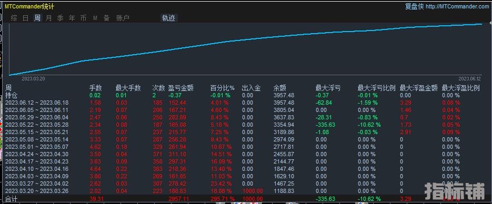The image size is (492, 204).
Task: Select the 2023.06.12 ~ 2023.06.18 week row
Action: [x=246, y=103]
